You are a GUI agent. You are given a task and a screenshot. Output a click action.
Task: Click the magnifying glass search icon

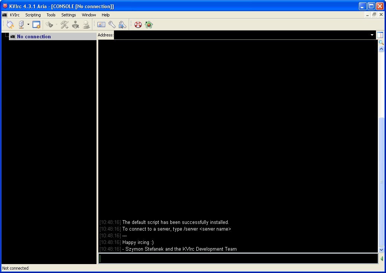(381, 43)
